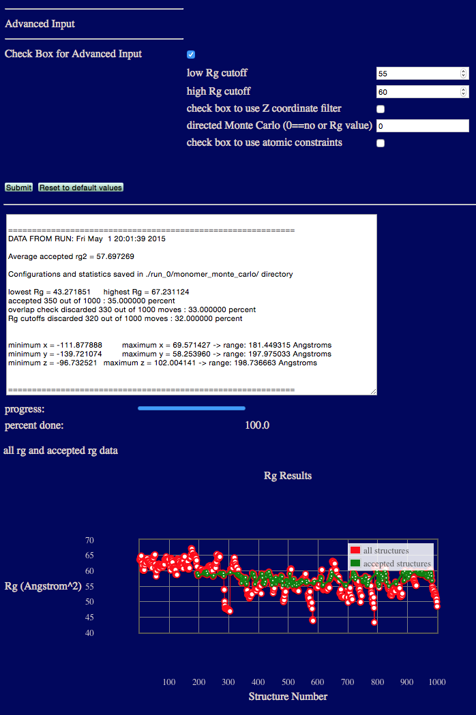Click the green accepted structures legend swatch
Image resolution: width=476 pixels, height=715 pixels.
(355, 563)
